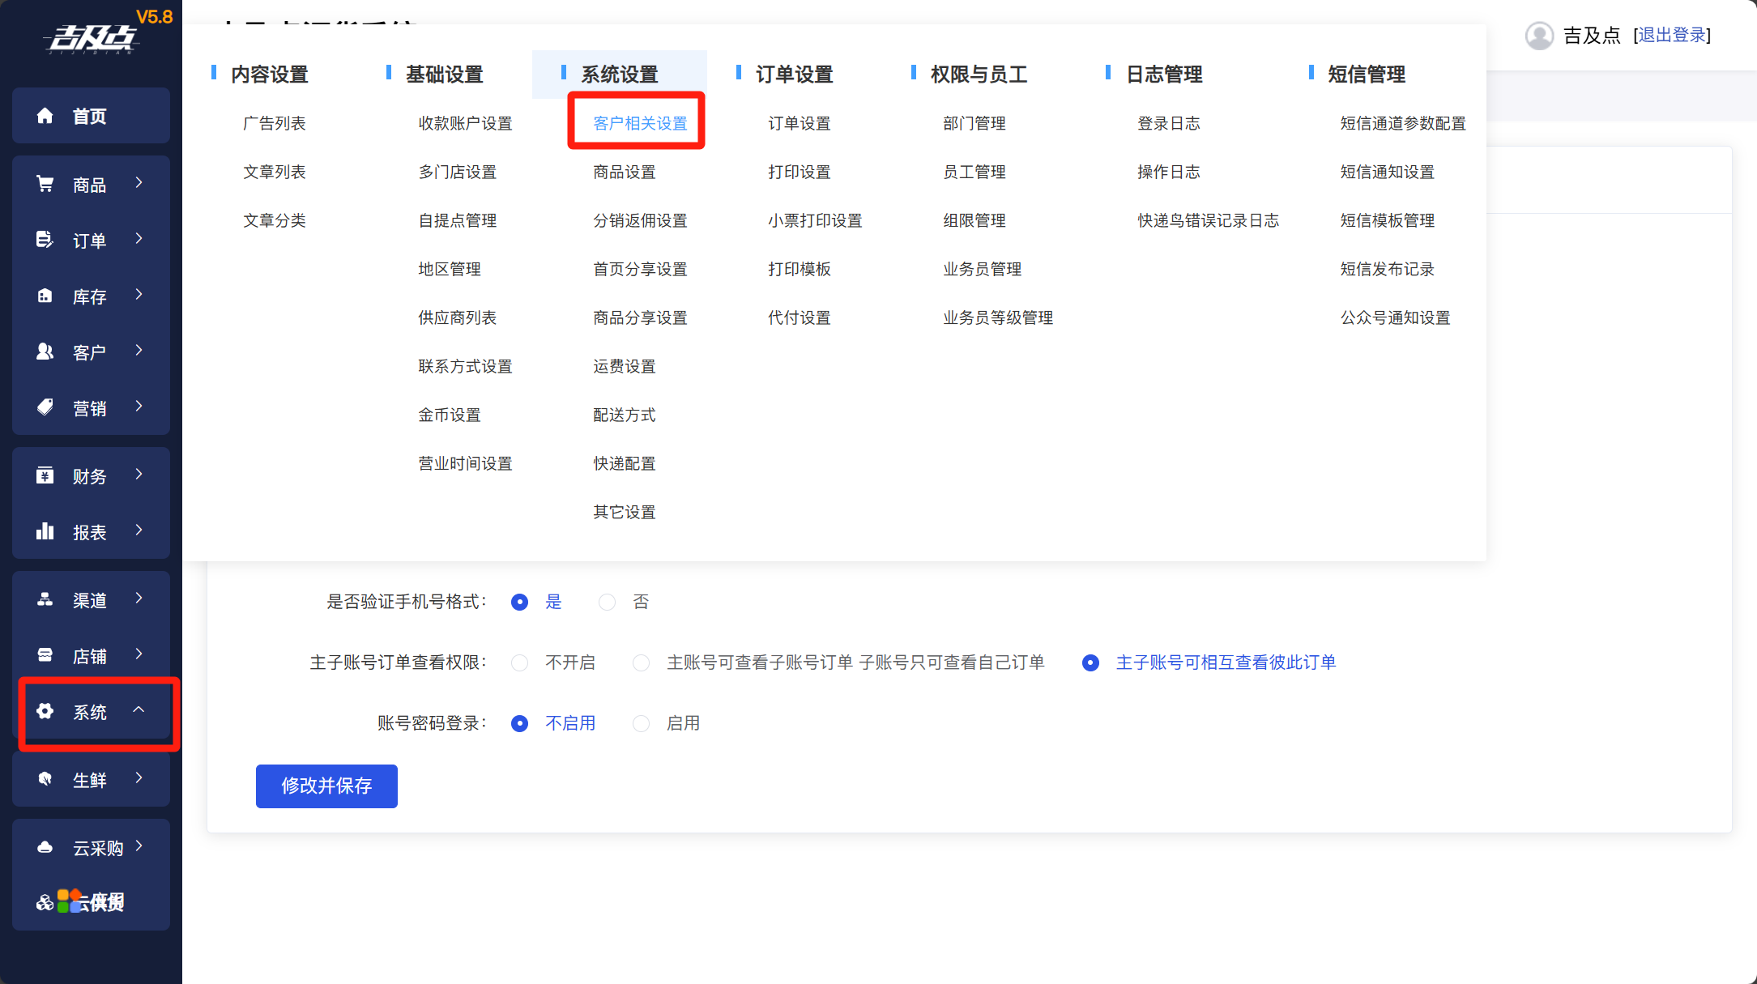Select 否 for phone format verification
This screenshot has height=984, width=1757.
[x=607, y=603]
